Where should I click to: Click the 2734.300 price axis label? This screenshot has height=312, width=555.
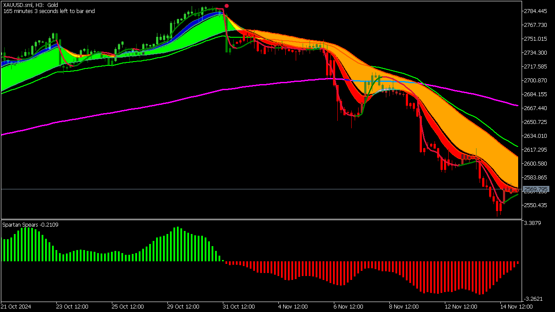[x=536, y=52]
